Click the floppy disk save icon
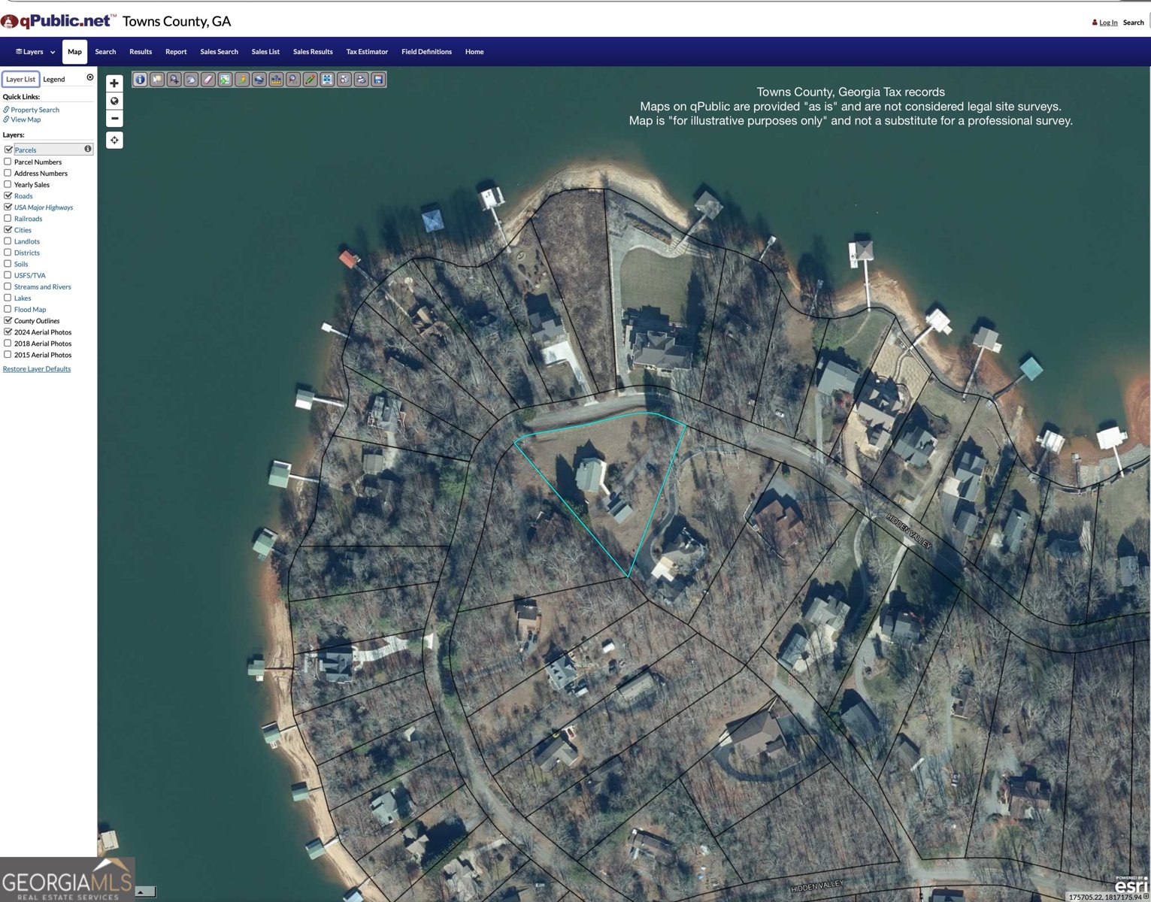 click(x=378, y=80)
